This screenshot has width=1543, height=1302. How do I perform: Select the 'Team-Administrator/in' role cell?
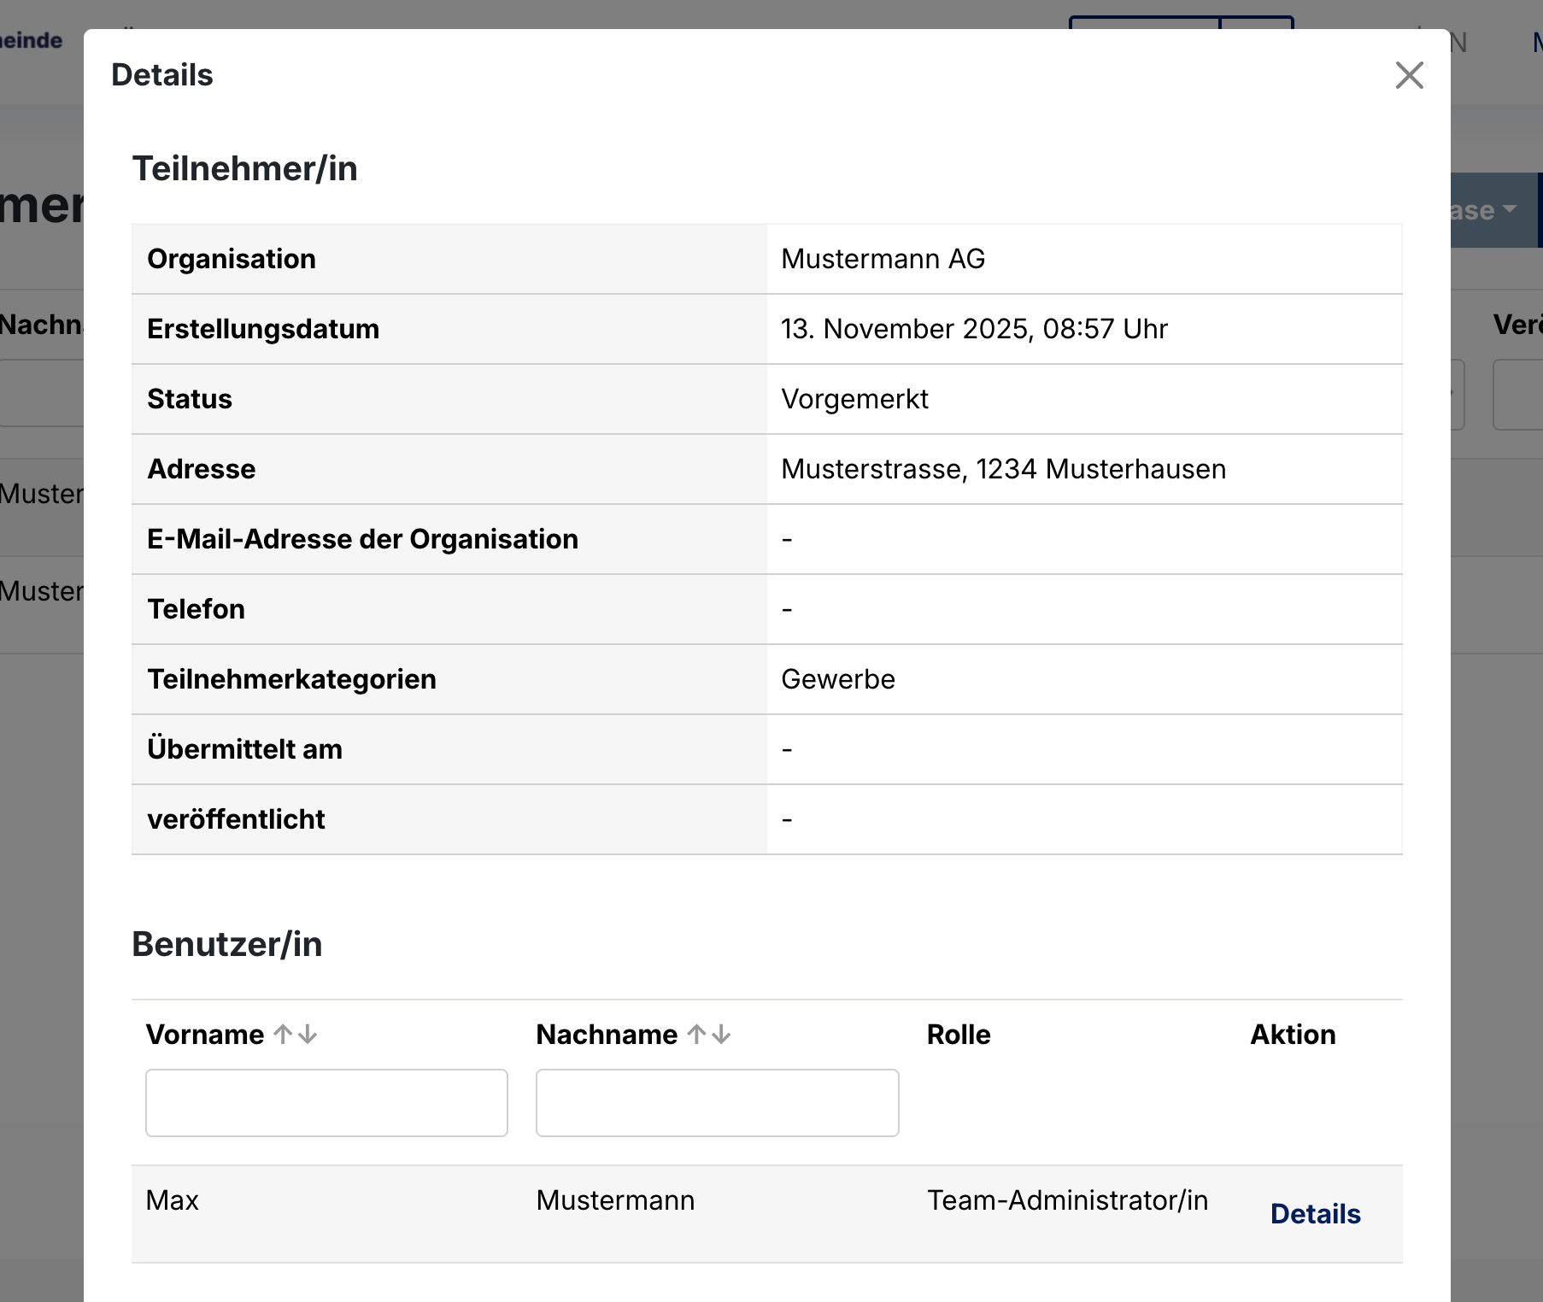click(x=1067, y=1200)
